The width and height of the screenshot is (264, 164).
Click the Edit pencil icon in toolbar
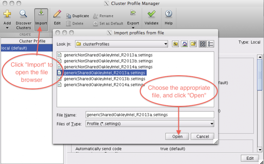57,14
